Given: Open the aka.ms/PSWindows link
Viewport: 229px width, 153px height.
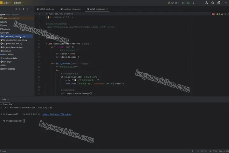Looking at the screenshot, I should click(57, 114).
